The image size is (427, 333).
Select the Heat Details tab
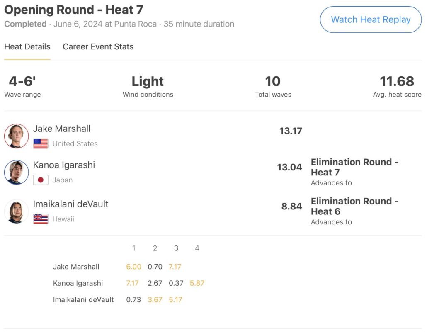(x=27, y=47)
